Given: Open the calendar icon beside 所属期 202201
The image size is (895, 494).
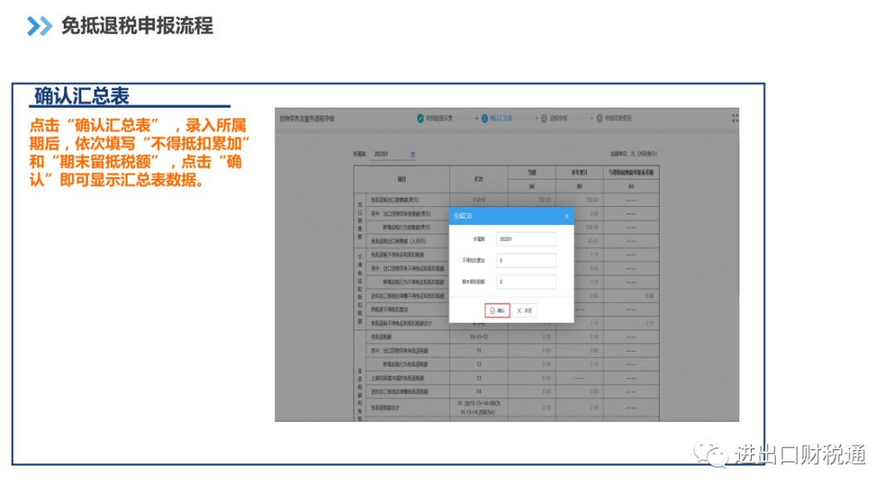Looking at the screenshot, I should [x=413, y=155].
